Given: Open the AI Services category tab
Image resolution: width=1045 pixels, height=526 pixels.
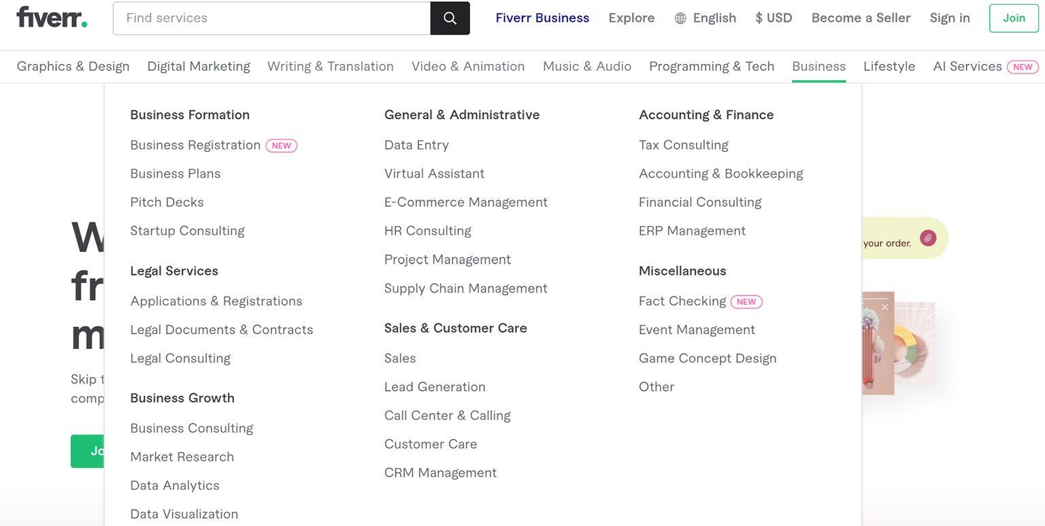Looking at the screenshot, I should tap(967, 67).
